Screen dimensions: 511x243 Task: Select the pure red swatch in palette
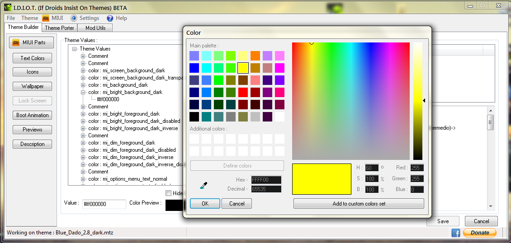tap(243, 93)
